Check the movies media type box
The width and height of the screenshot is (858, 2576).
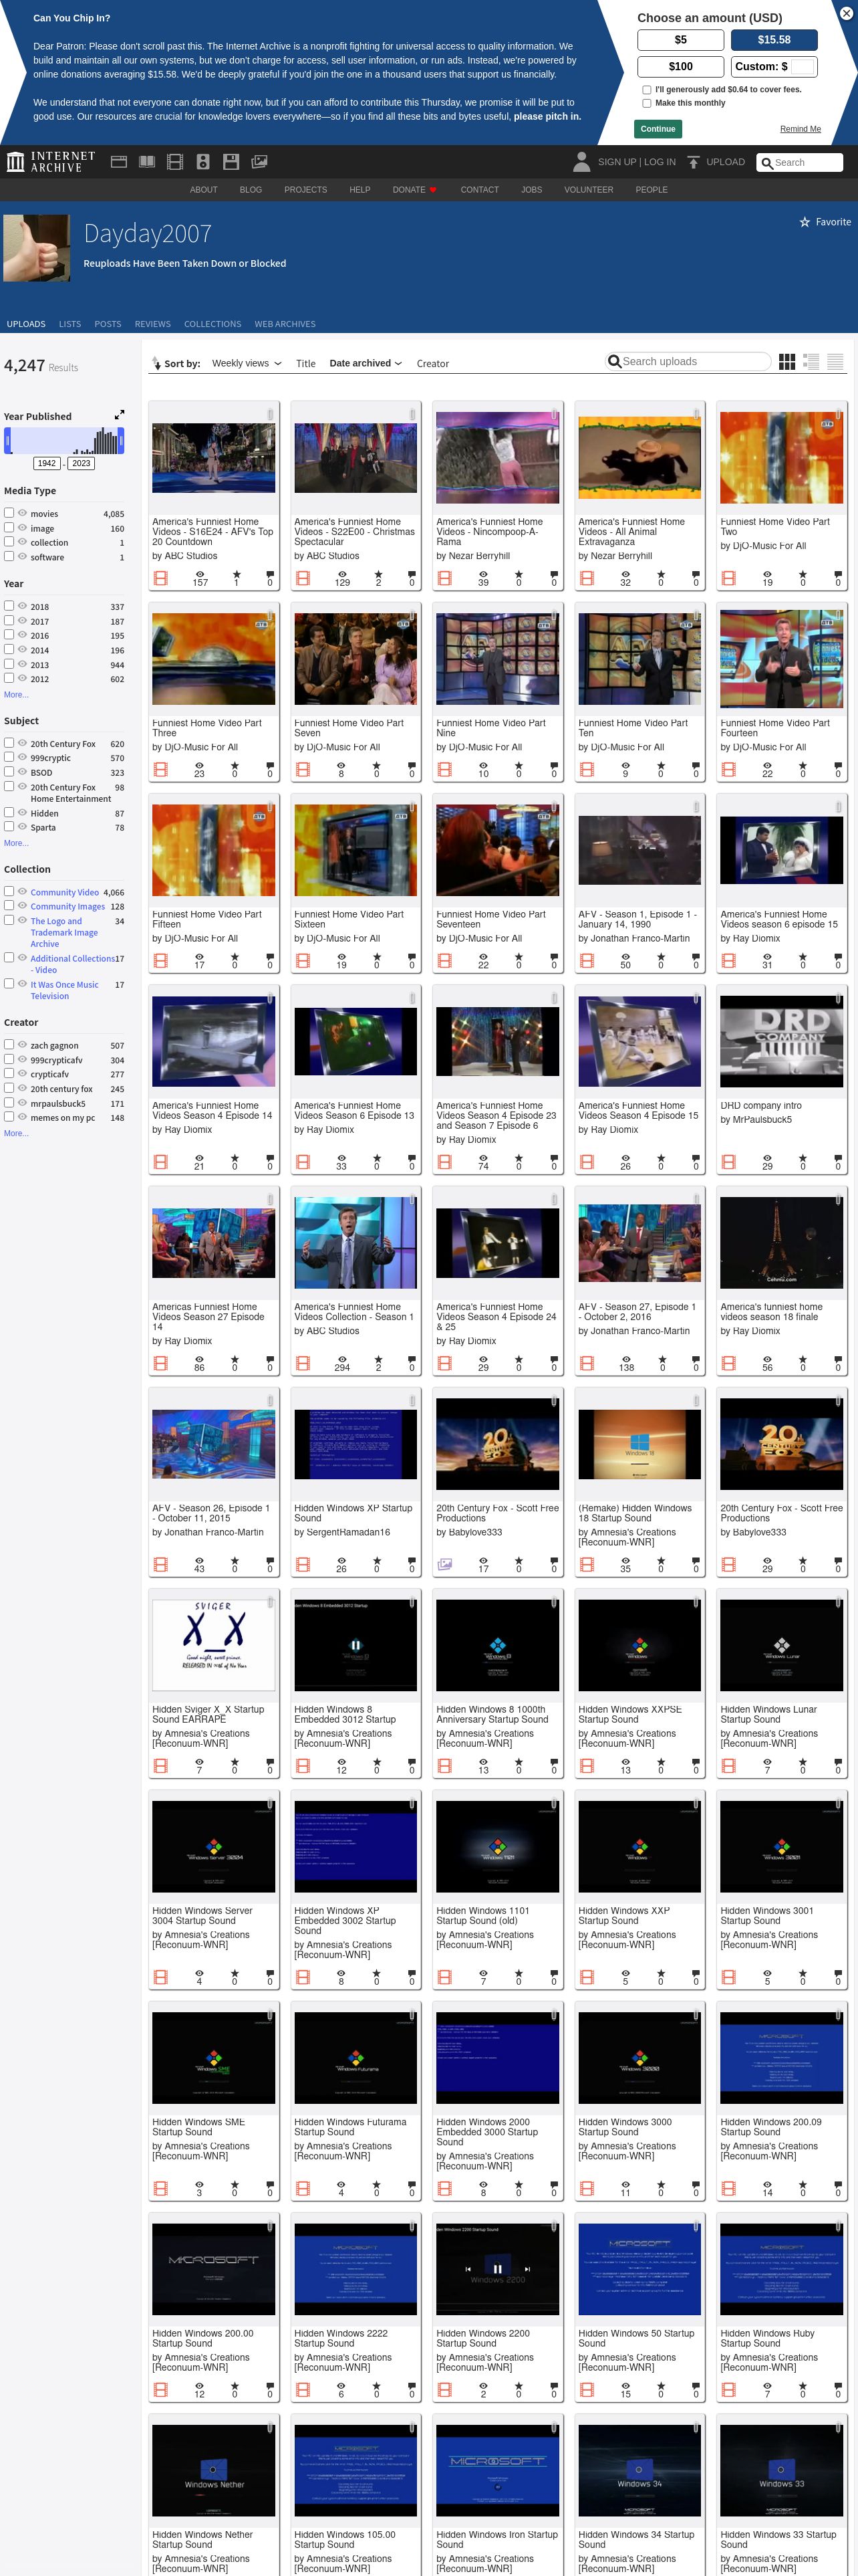pyautogui.click(x=9, y=512)
